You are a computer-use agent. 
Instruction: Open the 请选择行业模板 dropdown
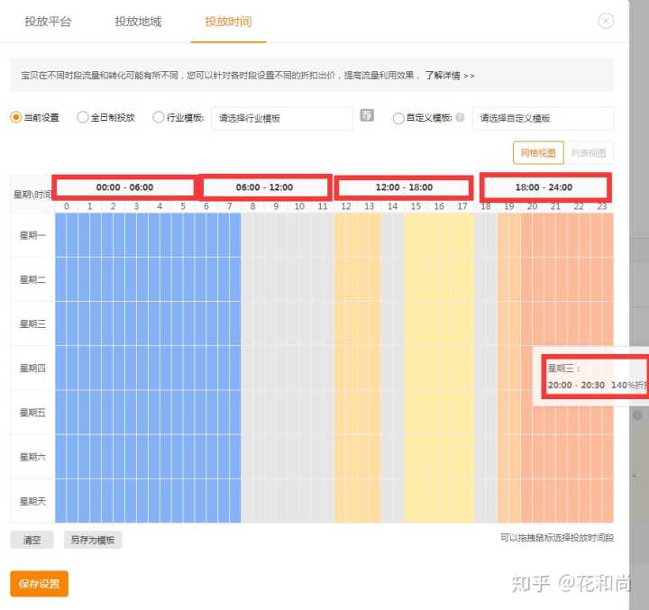coord(281,118)
